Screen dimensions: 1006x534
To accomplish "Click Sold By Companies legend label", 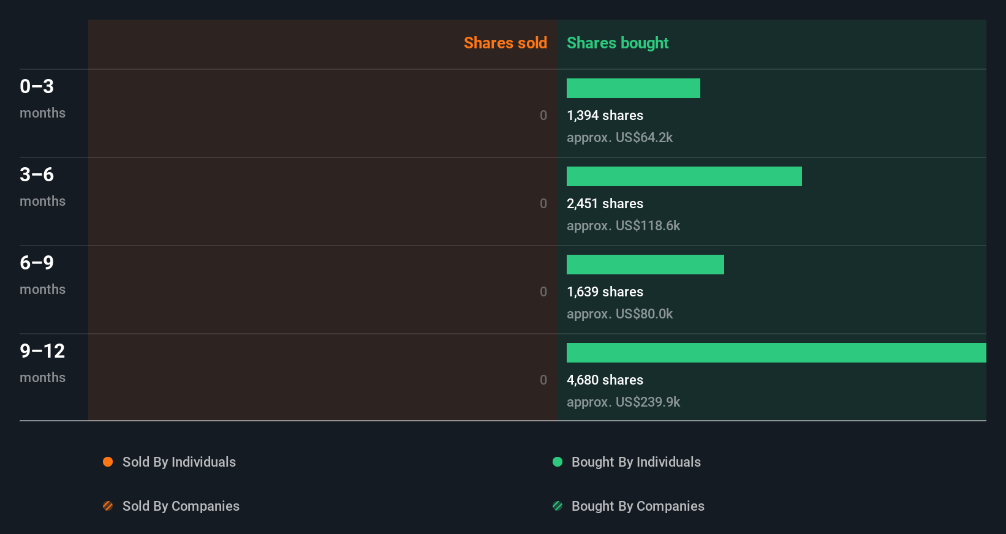I will click(181, 506).
